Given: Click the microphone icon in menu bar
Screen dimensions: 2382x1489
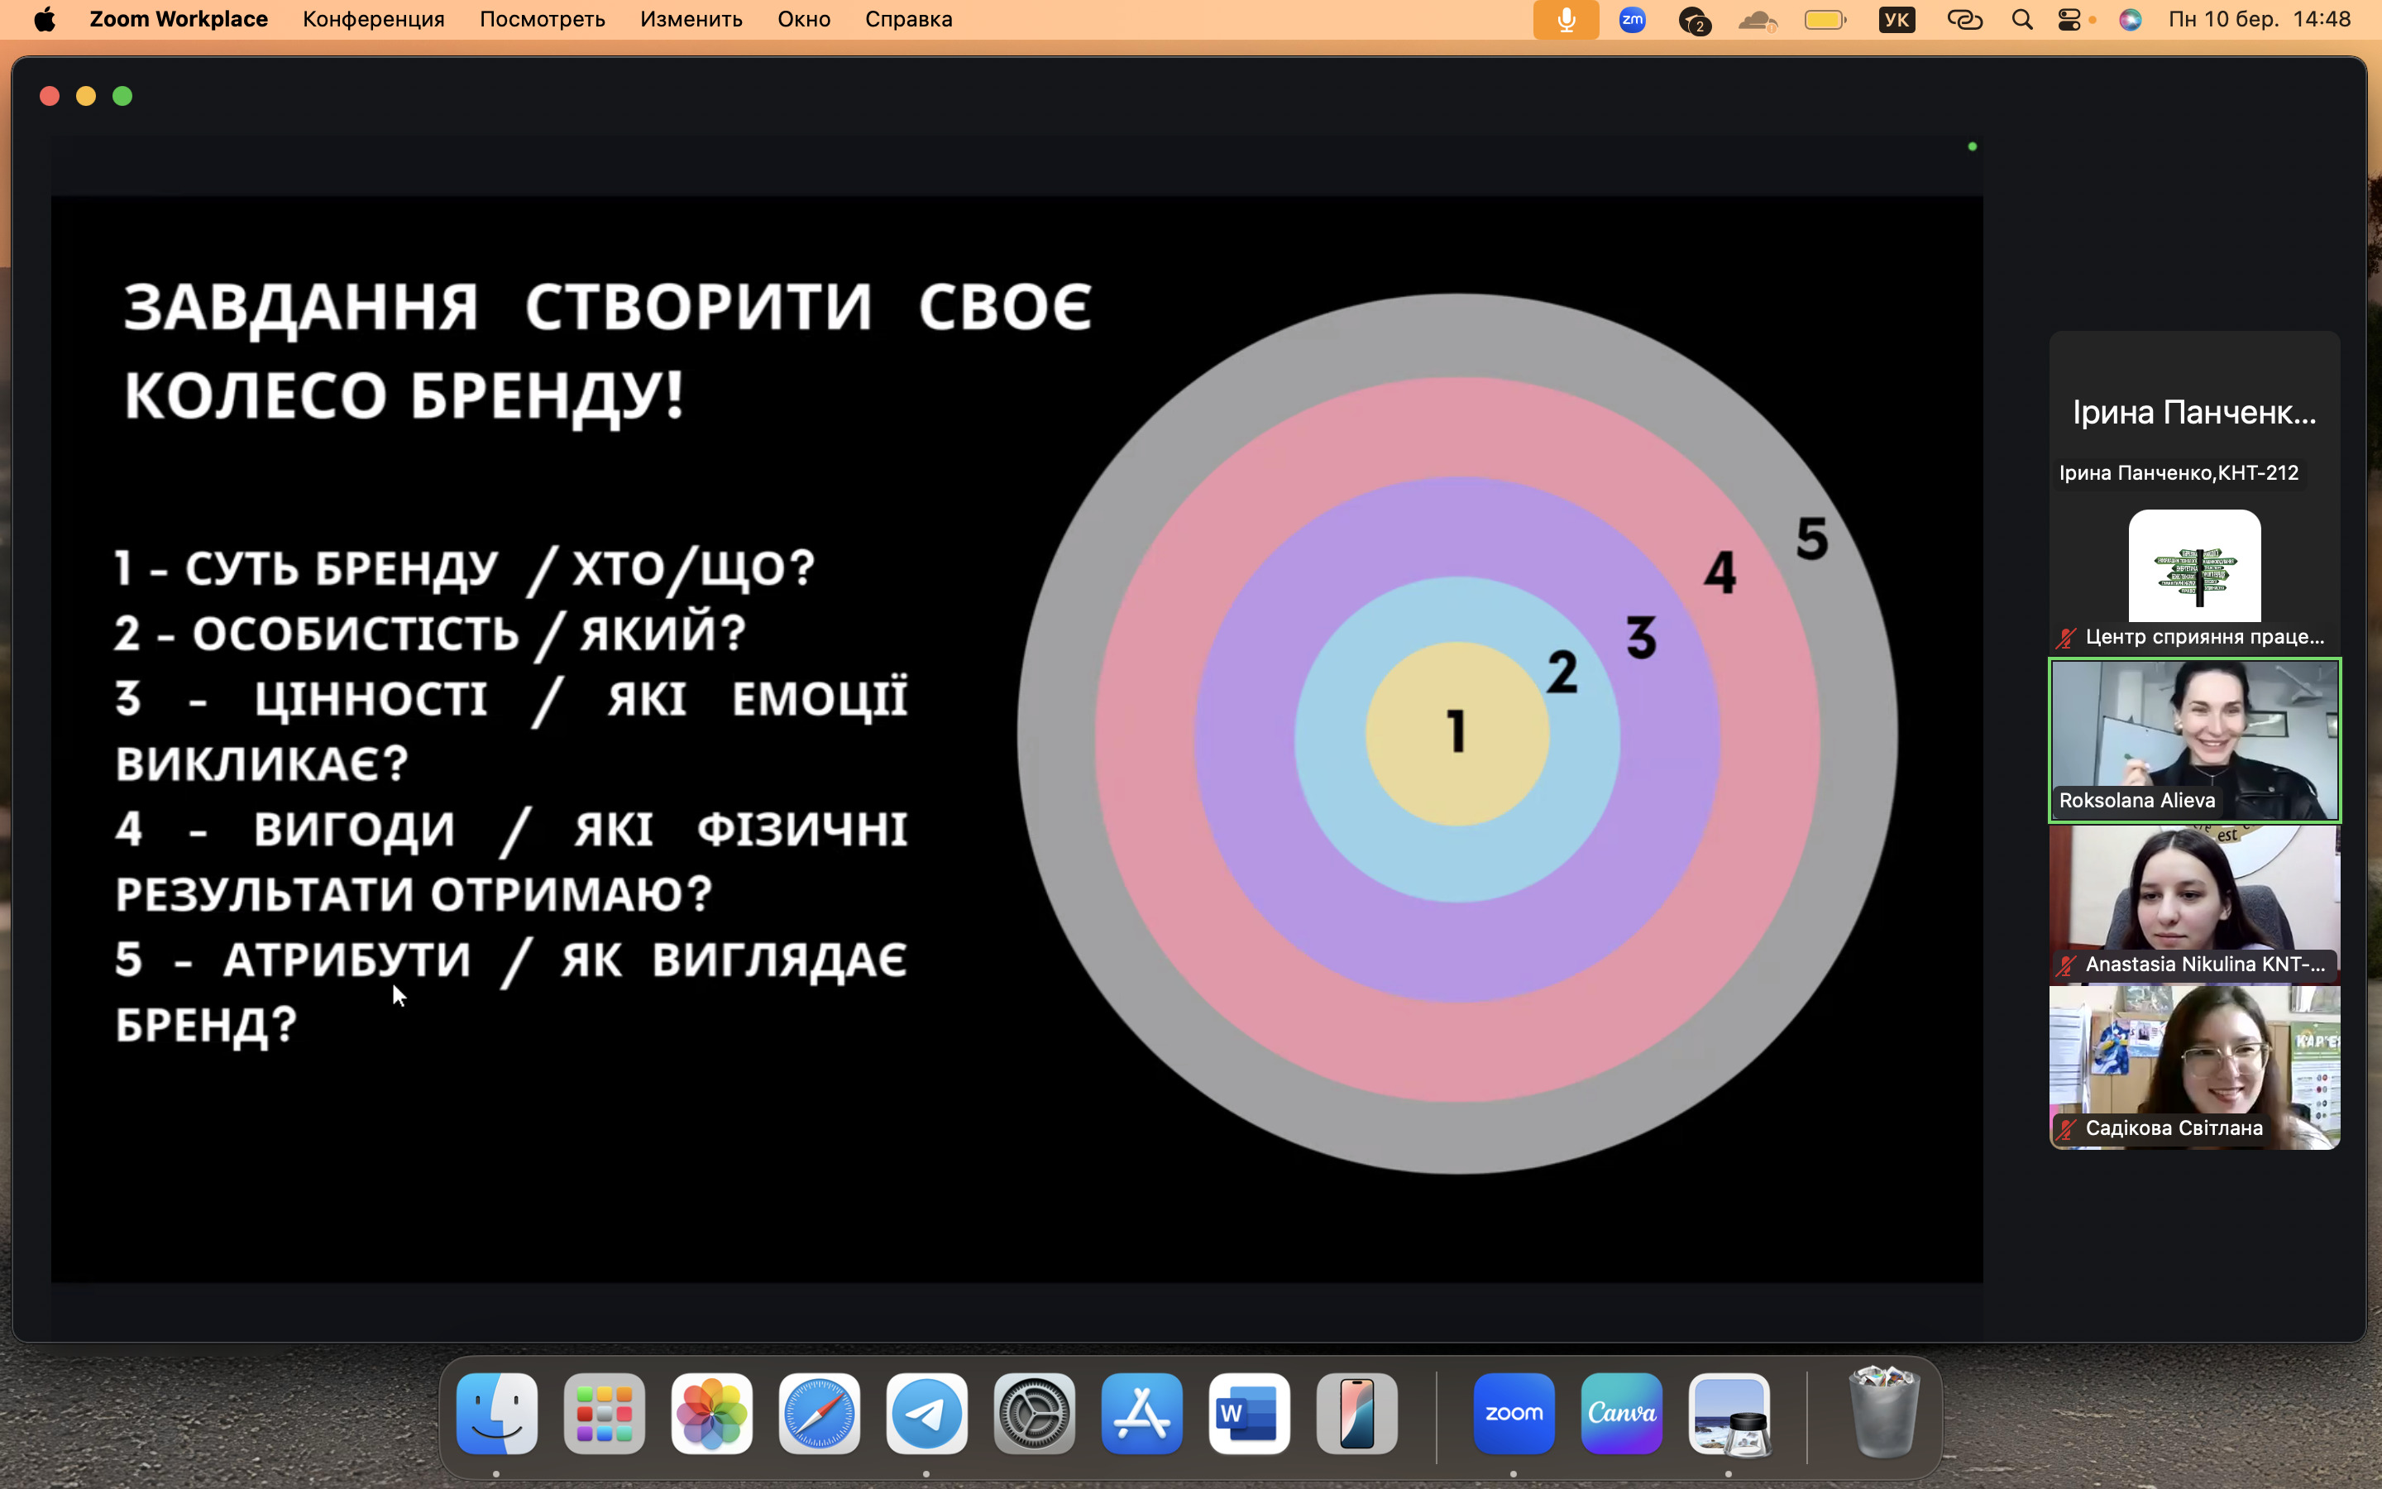Looking at the screenshot, I should [1565, 20].
